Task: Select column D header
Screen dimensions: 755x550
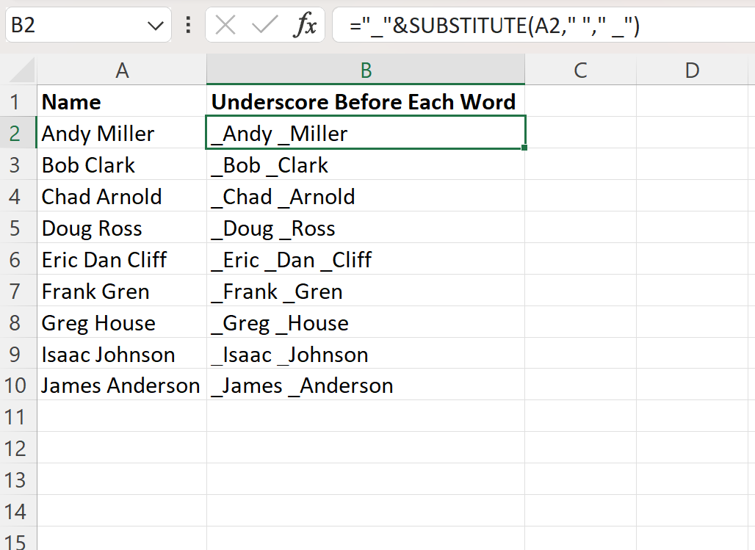Action: point(692,70)
